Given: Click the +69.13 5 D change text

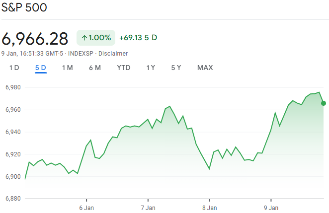Looking at the screenshot, I should click(138, 38).
